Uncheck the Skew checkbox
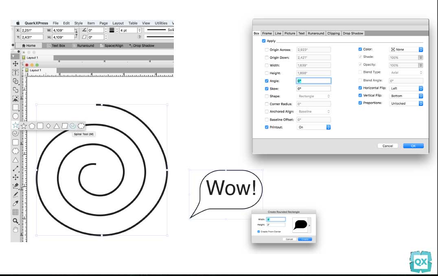Screen dimensions: 438x276 coord(267,89)
